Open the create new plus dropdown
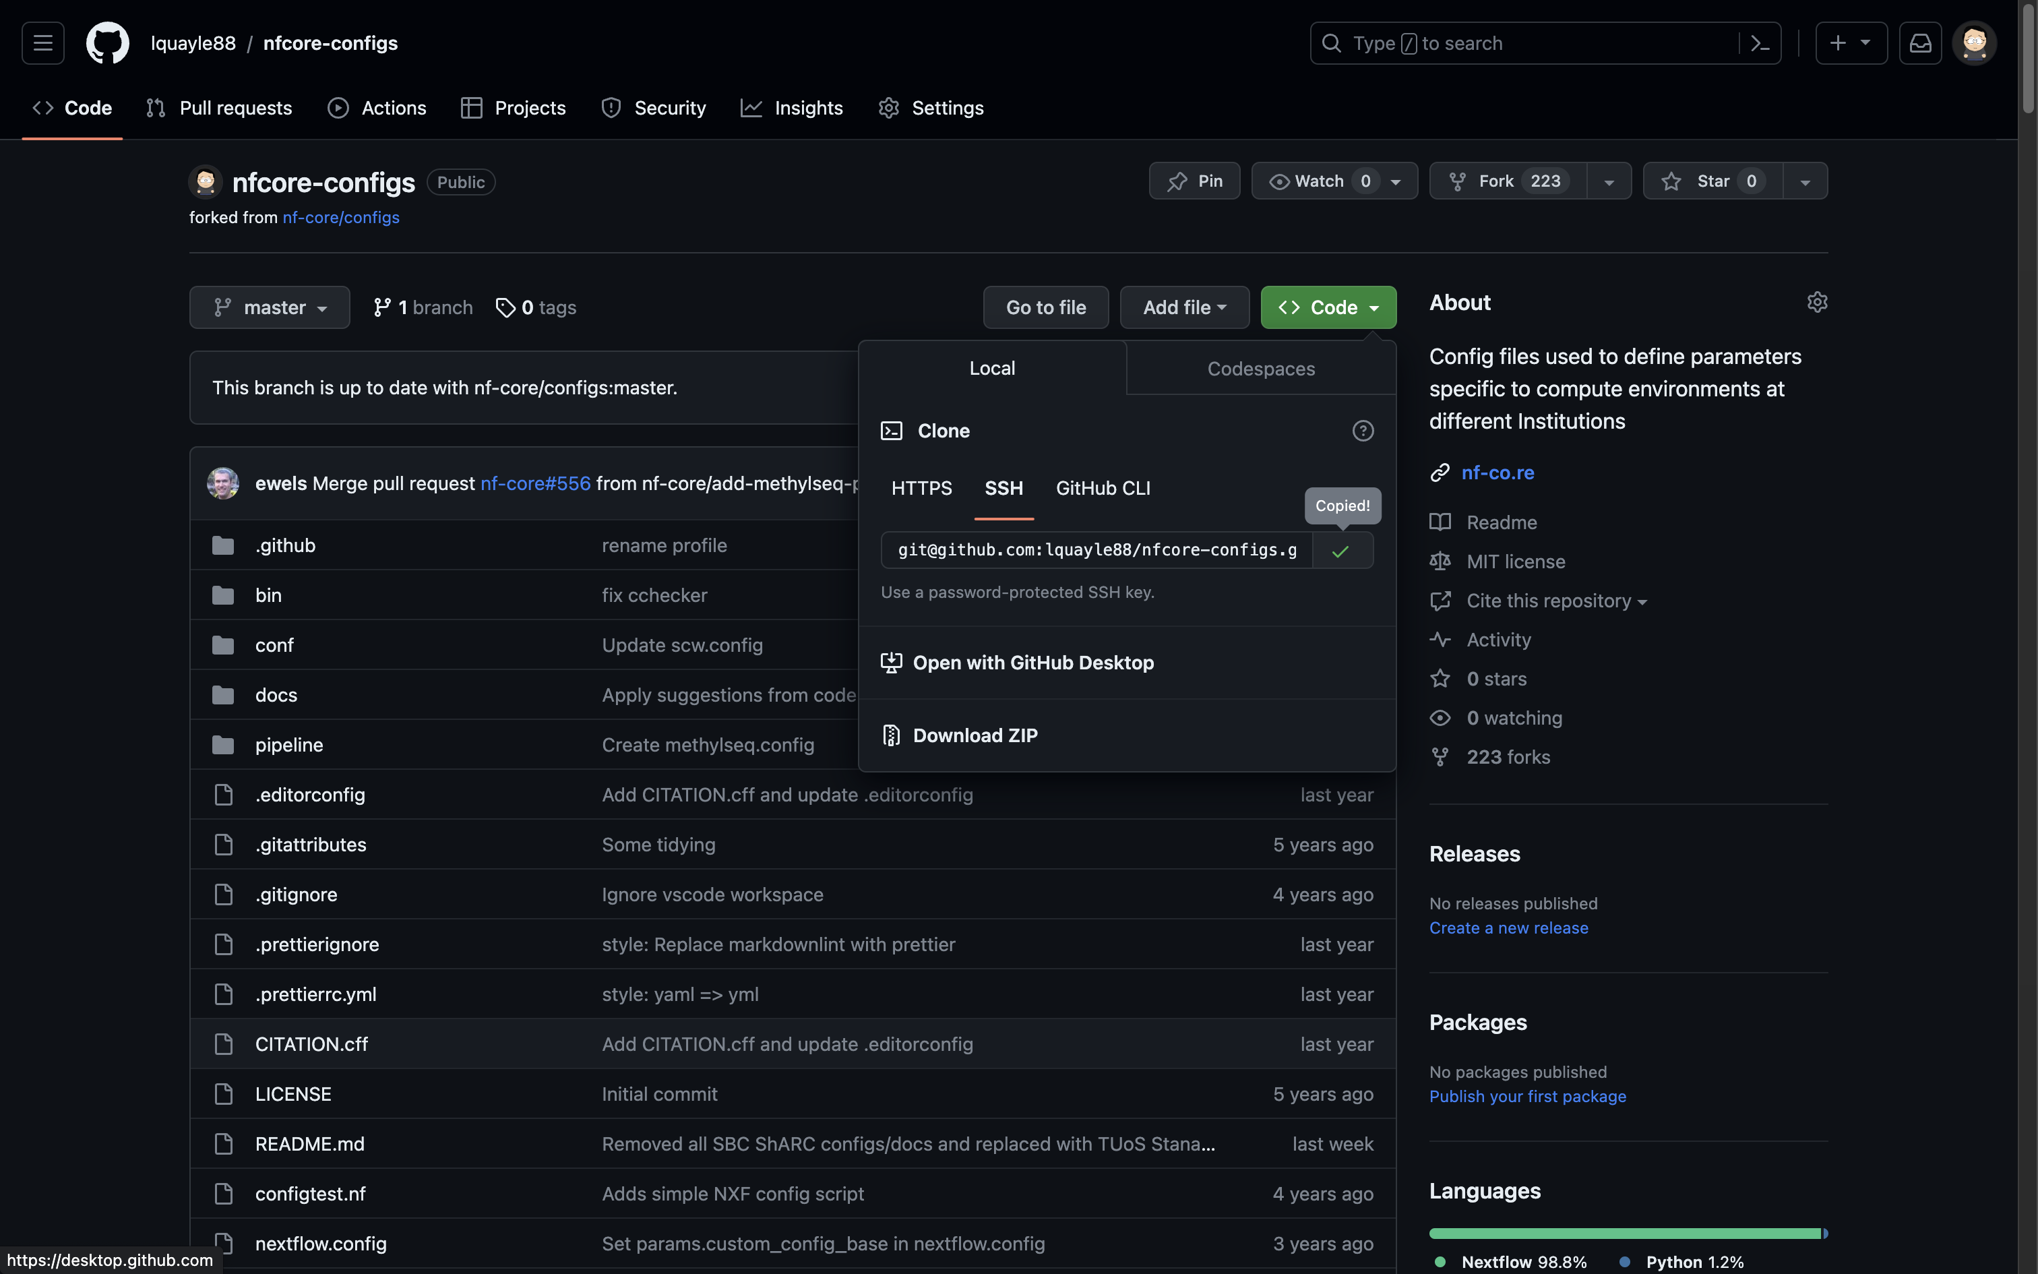 click(x=1850, y=43)
